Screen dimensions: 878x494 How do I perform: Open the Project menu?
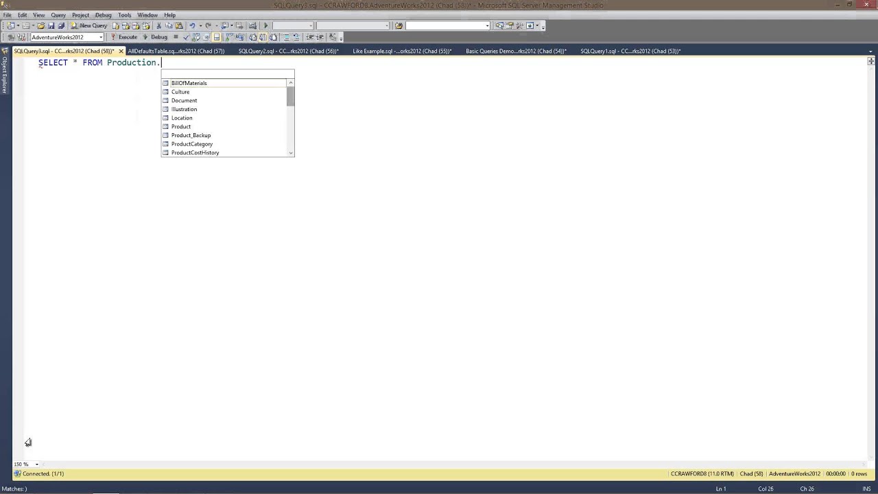(x=80, y=14)
